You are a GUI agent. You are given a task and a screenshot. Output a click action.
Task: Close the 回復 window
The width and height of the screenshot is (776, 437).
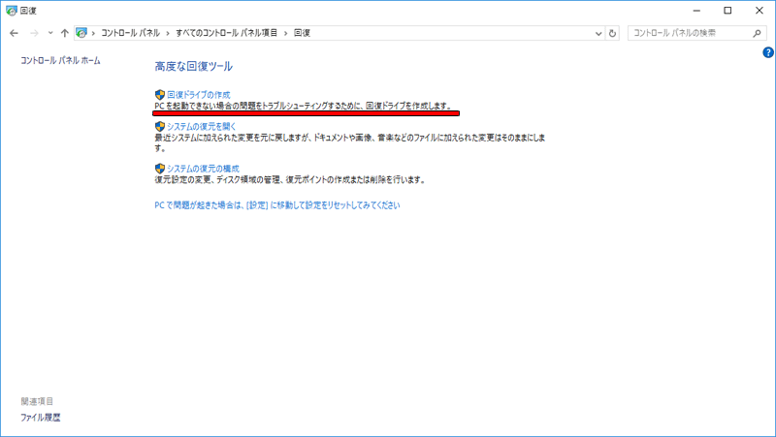(x=760, y=11)
